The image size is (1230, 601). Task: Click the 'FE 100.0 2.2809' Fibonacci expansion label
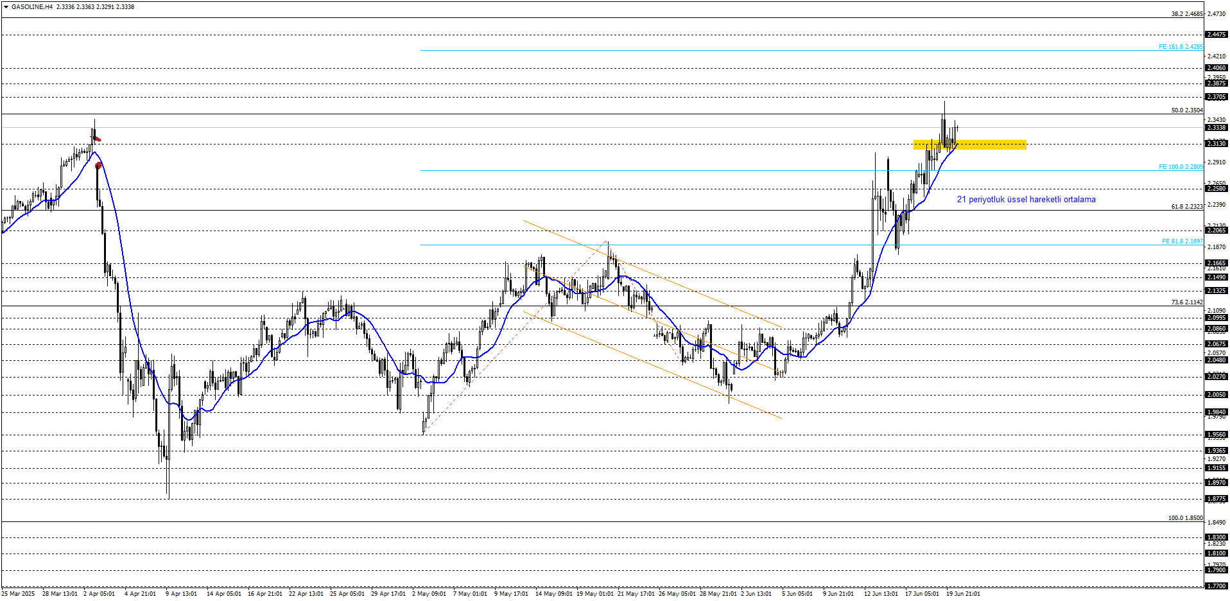click(x=1181, y=167)
